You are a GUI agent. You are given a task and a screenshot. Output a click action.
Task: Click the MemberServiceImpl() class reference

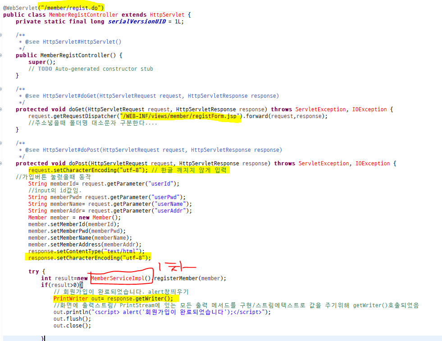pos(121,278)
